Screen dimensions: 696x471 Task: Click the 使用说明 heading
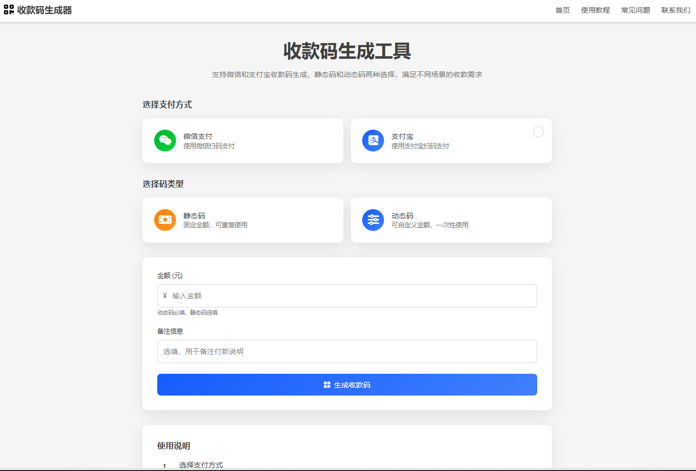click(173, 446)
